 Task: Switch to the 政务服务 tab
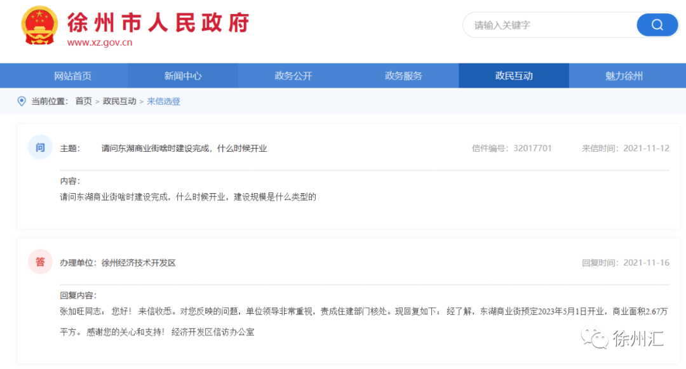[x=403, y=76]
